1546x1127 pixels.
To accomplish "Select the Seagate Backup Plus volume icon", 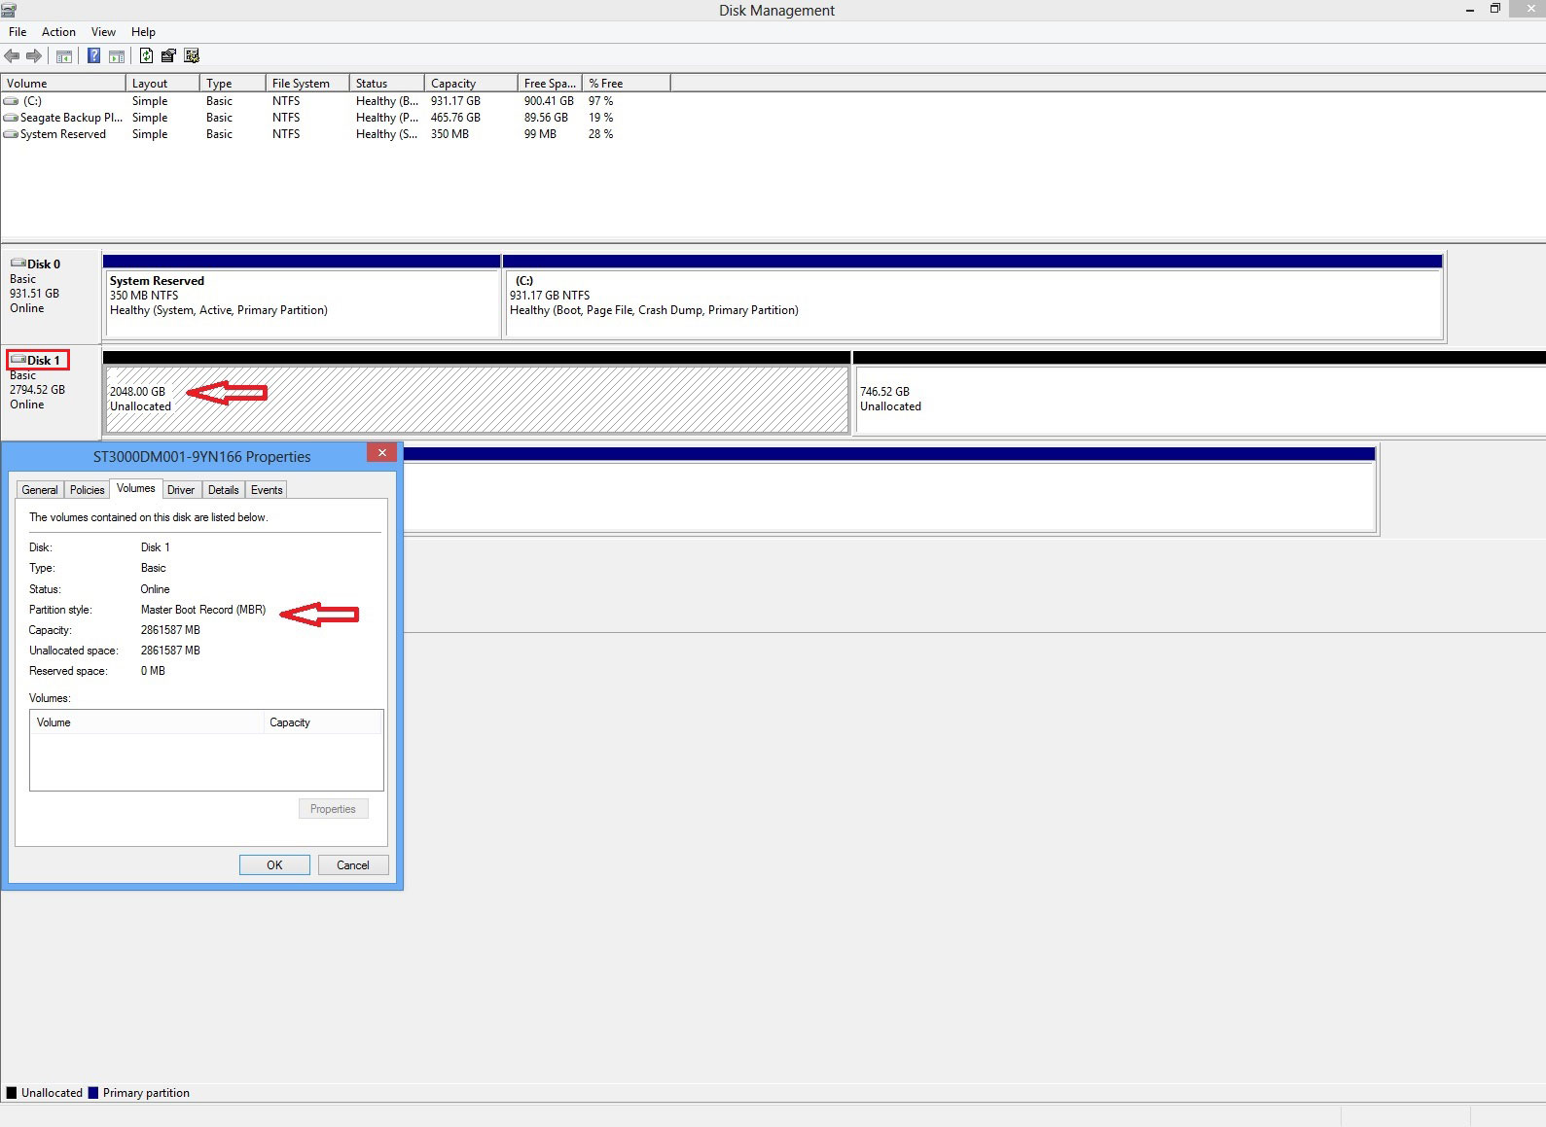I will point(11,118).
